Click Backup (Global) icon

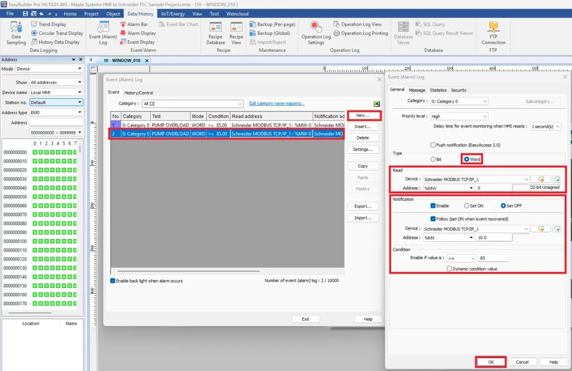pos(253,33)
